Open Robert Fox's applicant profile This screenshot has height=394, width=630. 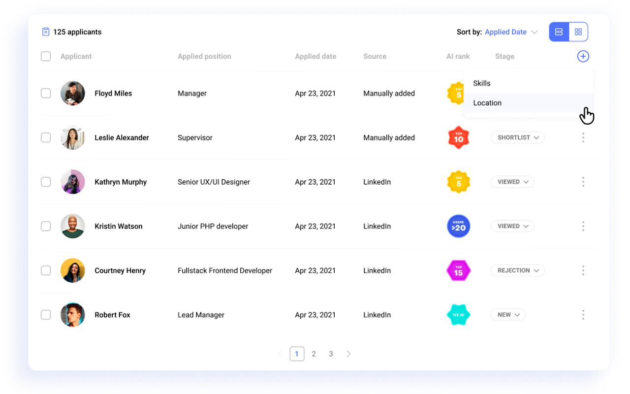(112, 315)
